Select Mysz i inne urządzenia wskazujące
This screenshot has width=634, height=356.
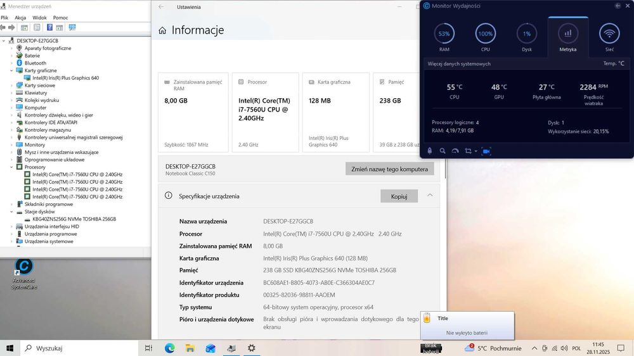61,152
